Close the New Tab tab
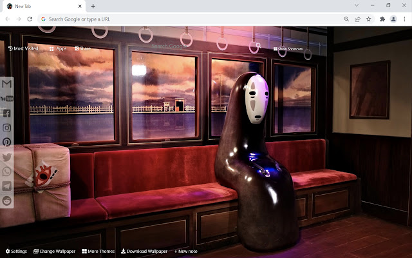The width and height of the screenshot is (412, 258). [80, 6]
